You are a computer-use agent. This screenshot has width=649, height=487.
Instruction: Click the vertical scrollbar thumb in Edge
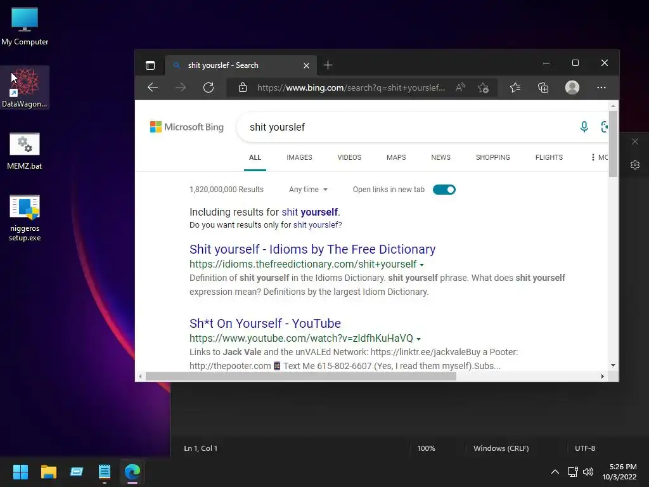[613, 144]
